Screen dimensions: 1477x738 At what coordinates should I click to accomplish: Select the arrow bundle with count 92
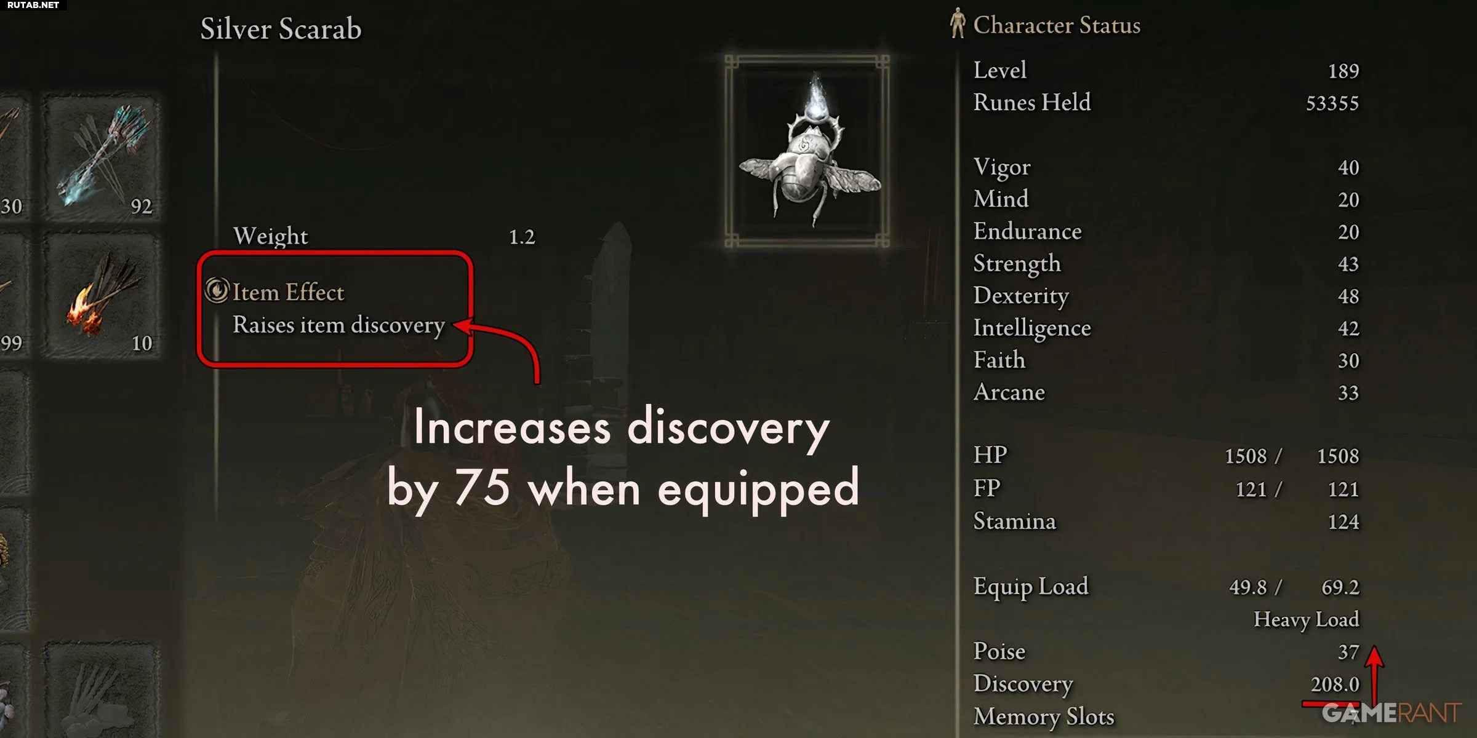(102, 157)
